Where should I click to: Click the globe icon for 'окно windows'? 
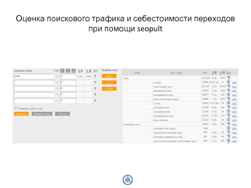pyautogui.click(x=228, y=120)
